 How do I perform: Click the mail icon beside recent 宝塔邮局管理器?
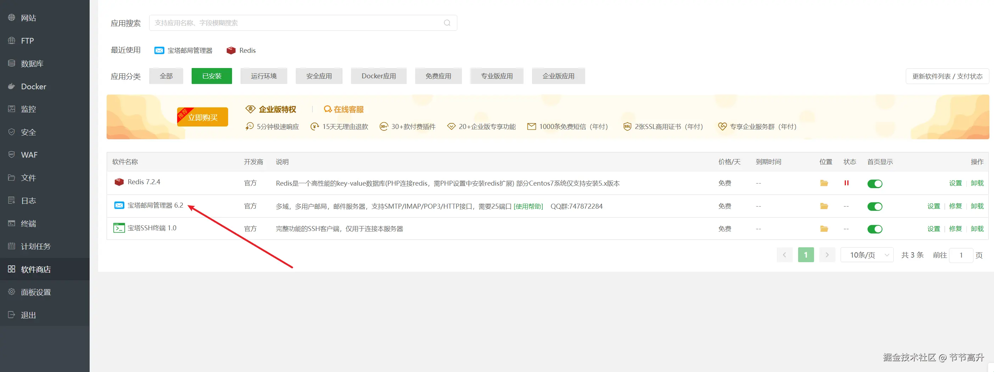[159, 51]
